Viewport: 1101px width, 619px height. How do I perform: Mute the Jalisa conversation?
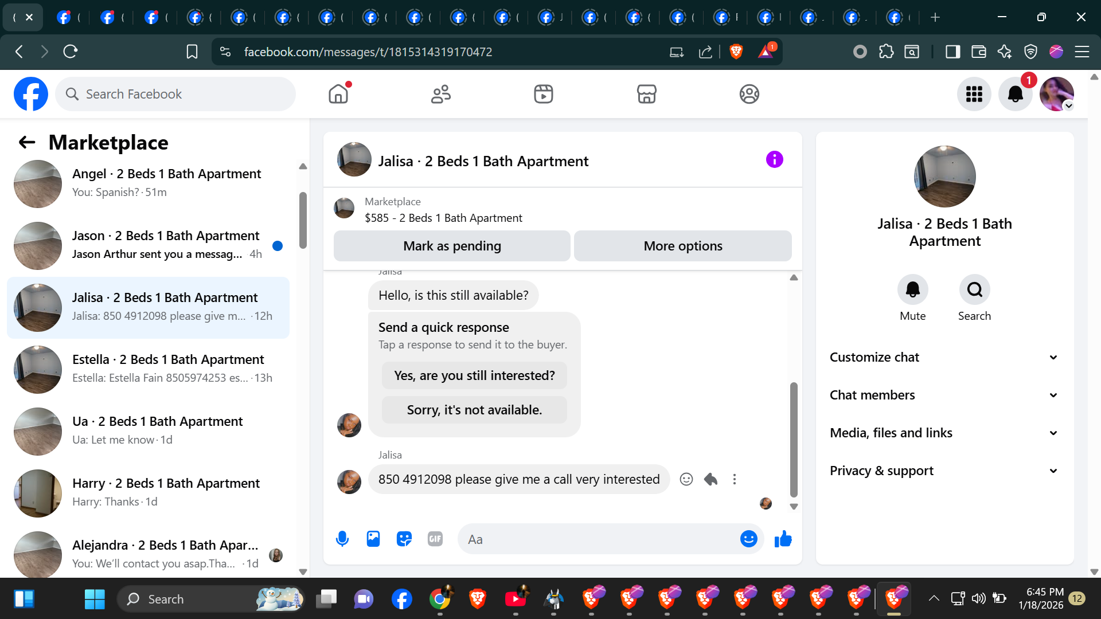pyautogui.click(x=912, y=289)
